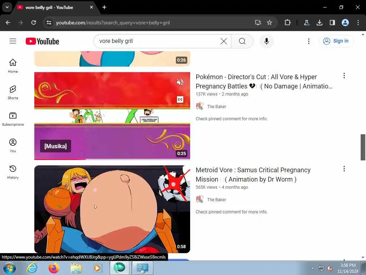Show hidden system tray icons arrow
This screenshot has width=366, height=275.
312,268
